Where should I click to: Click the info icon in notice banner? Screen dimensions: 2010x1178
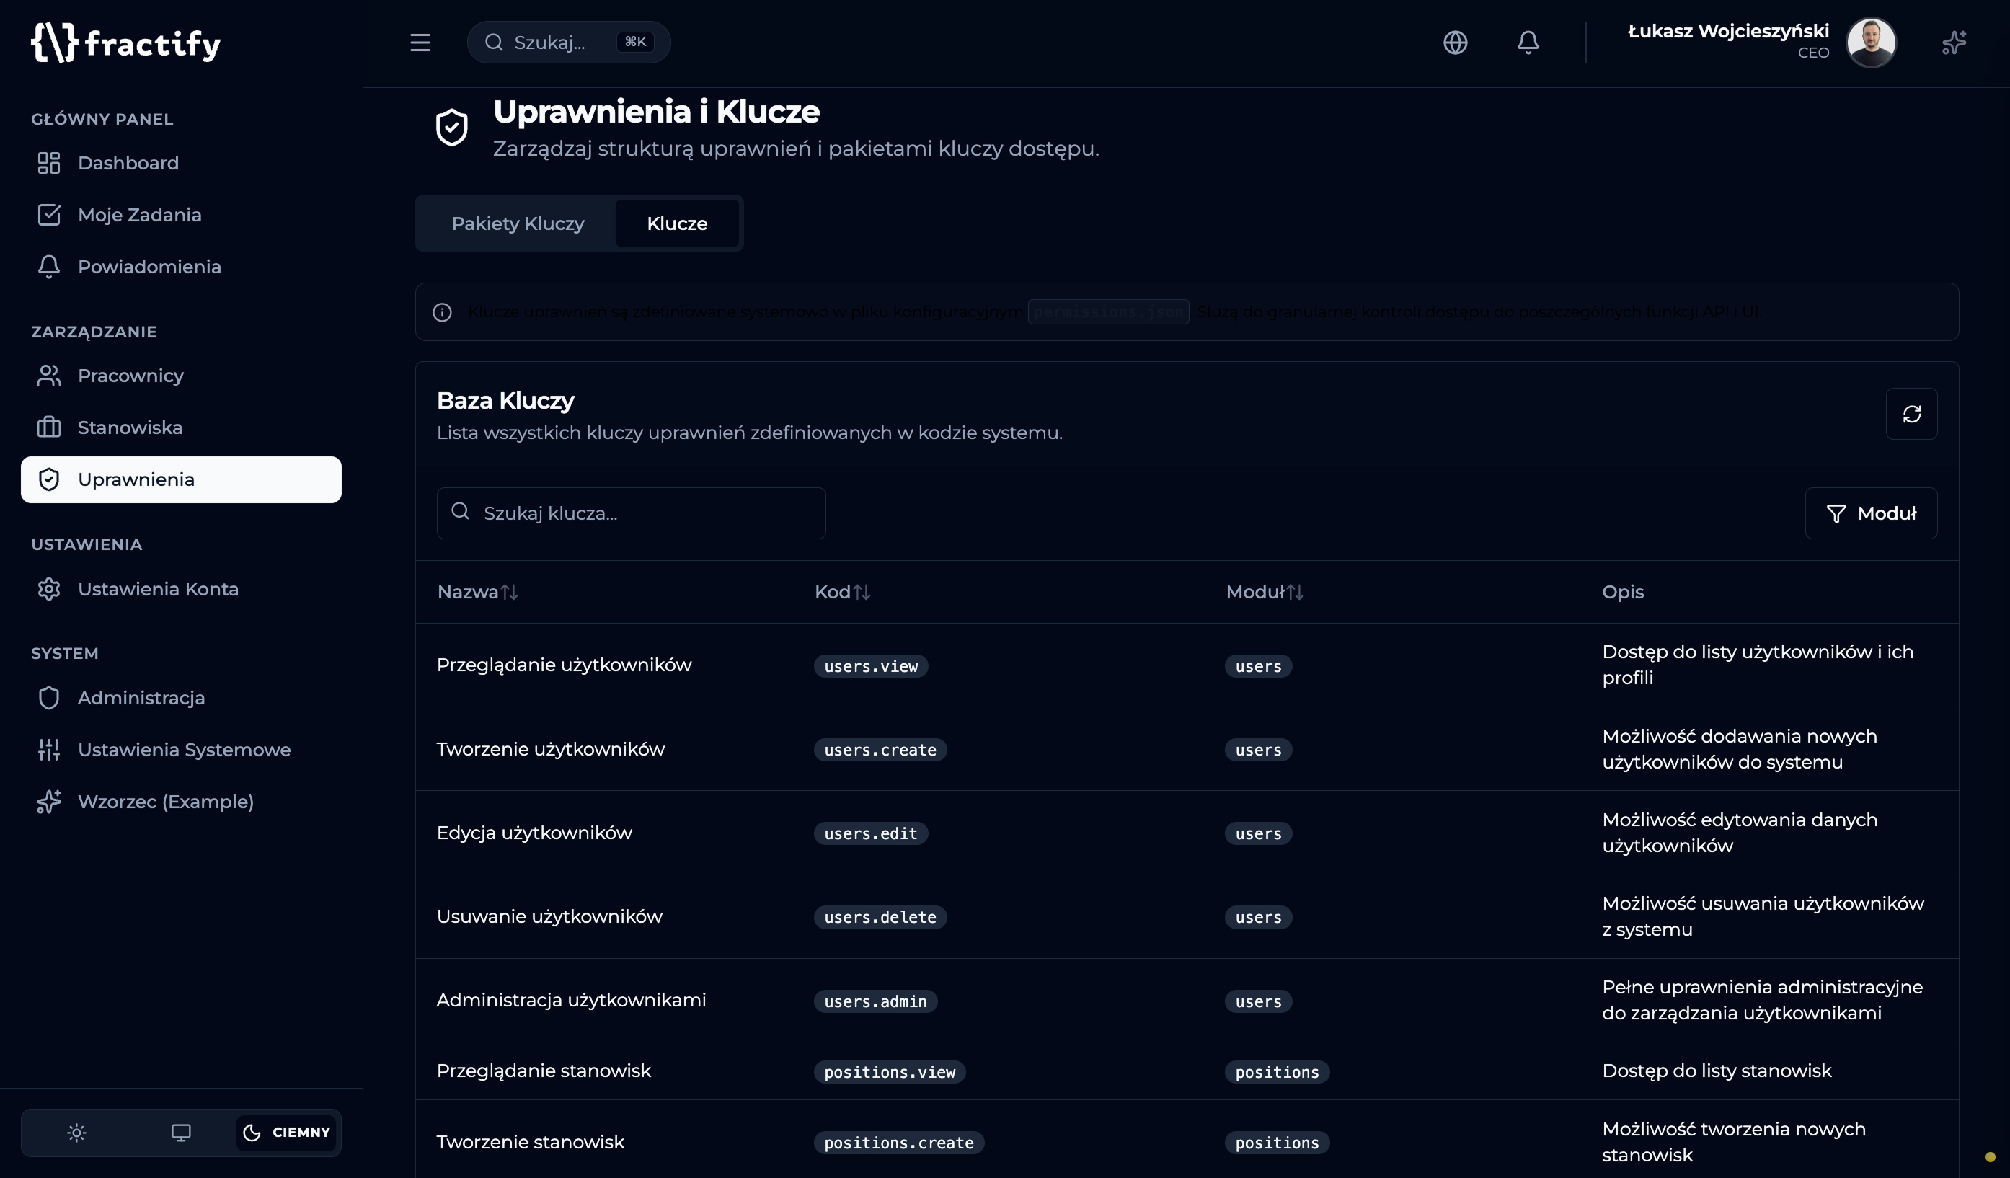coord(442,312)
